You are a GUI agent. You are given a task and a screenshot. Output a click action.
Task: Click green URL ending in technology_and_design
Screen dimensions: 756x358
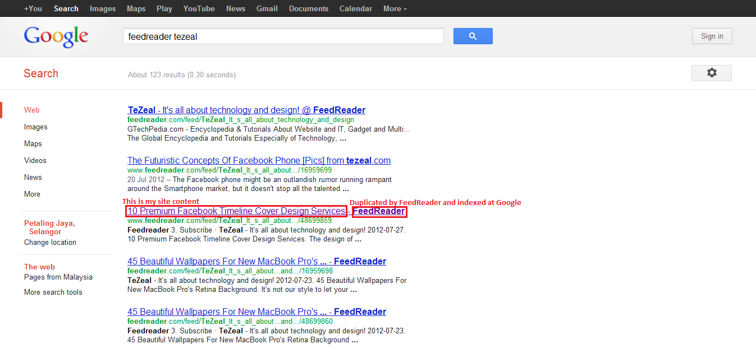pyautogui.click(x=241, y=120)
